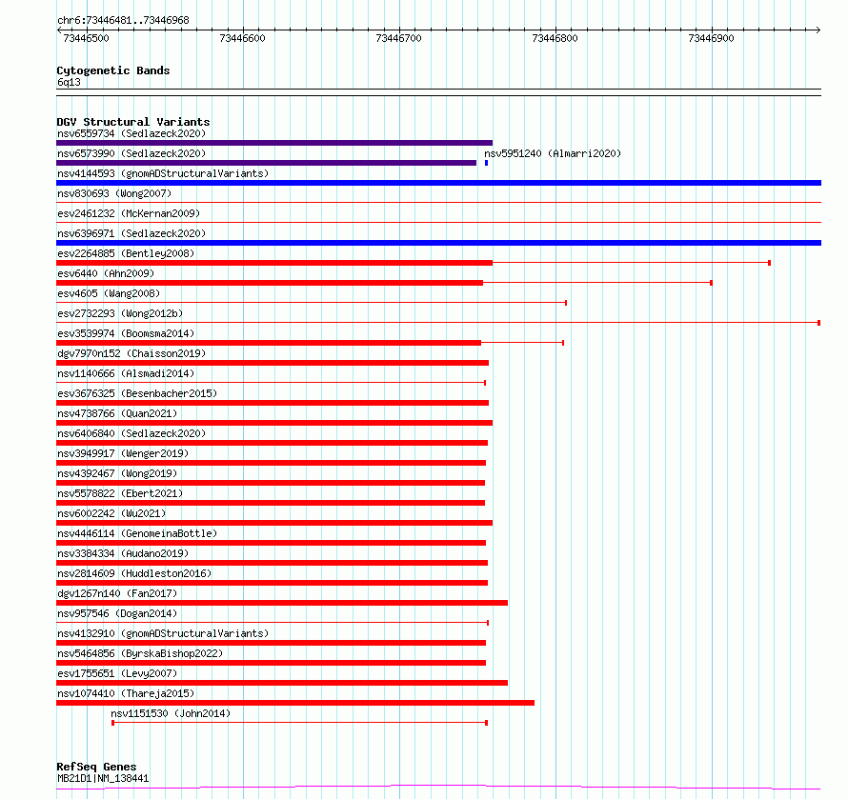Select the nsv6396971 (Sedlazeck2020) blue bar
The width and height of the screenshot is (848, 799).
[438, 243]
